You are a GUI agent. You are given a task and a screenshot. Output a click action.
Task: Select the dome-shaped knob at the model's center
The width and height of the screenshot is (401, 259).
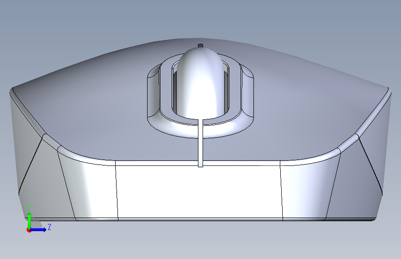coord(200,84)
